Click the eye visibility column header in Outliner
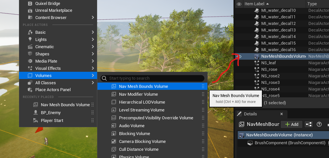 239,4
